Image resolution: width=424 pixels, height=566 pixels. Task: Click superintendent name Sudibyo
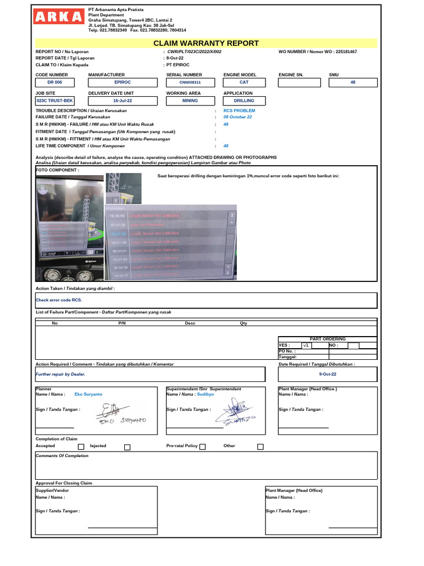205,395
